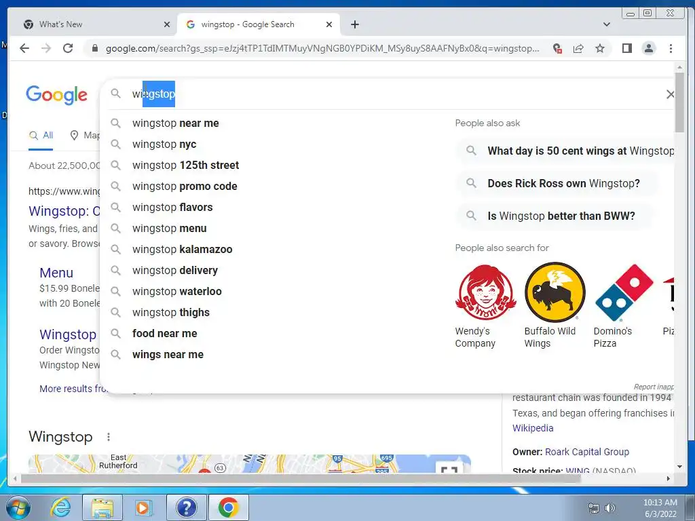Click Does Rick Ross own Wingstop question
Screen dimensions: 695x521
[x=557, y=183]
